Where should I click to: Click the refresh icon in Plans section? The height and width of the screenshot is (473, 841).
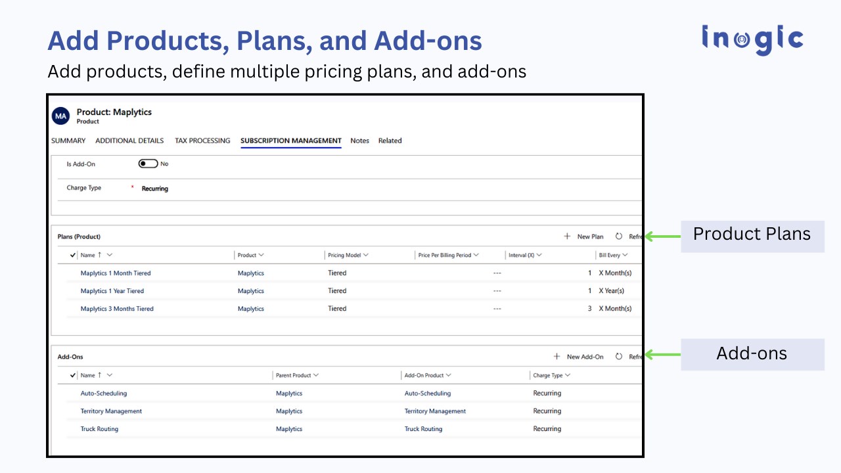click(619, 236)
